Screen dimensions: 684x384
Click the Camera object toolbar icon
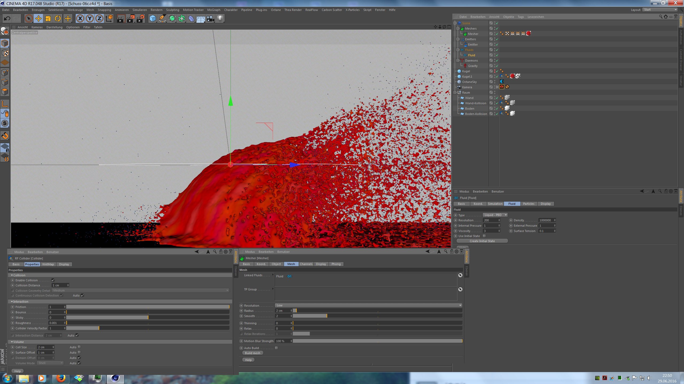click(211, 18)
